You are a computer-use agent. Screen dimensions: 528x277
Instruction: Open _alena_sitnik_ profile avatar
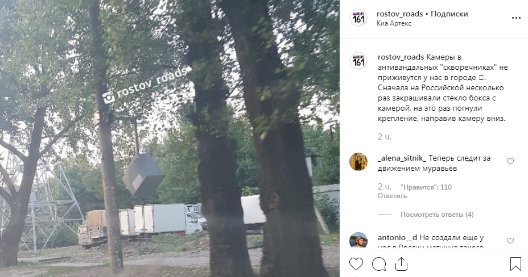point(358,162)
